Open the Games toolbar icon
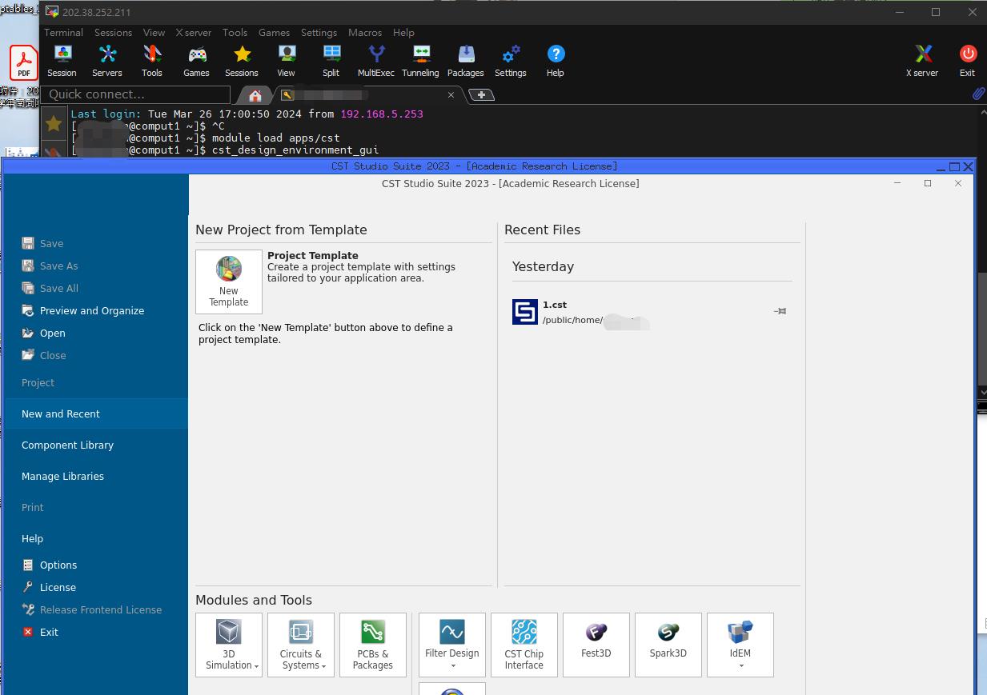 click(196, 61)
